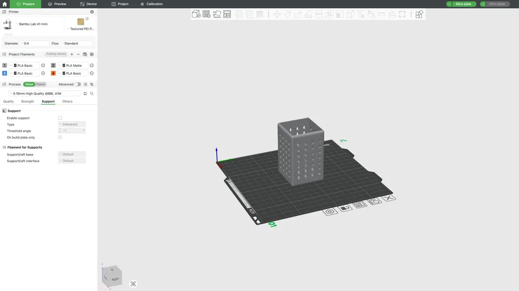519x291 pixels.
Task: Switch to the Project tab
Action: 120,4
